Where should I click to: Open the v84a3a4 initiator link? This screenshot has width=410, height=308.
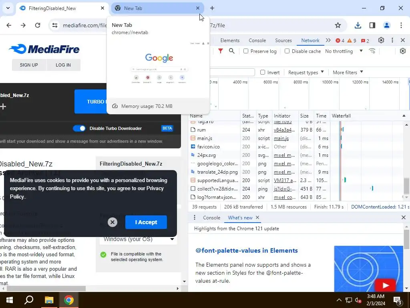(x=284, y=130)
